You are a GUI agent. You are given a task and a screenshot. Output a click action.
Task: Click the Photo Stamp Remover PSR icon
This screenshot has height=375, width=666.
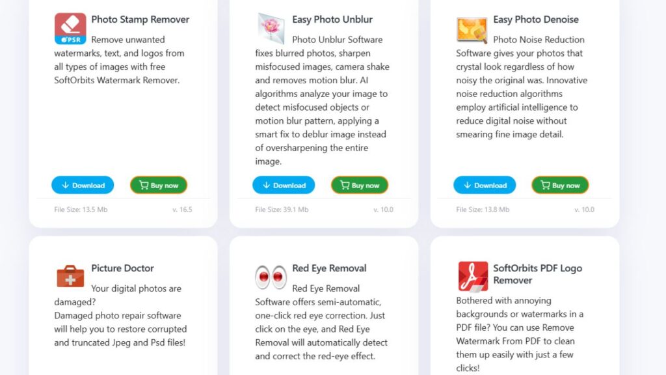pos(70,29)
